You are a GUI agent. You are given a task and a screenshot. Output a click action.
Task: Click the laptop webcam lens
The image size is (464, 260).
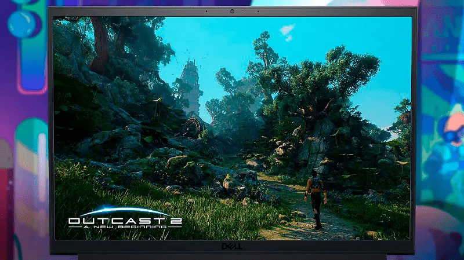(233, 11)
